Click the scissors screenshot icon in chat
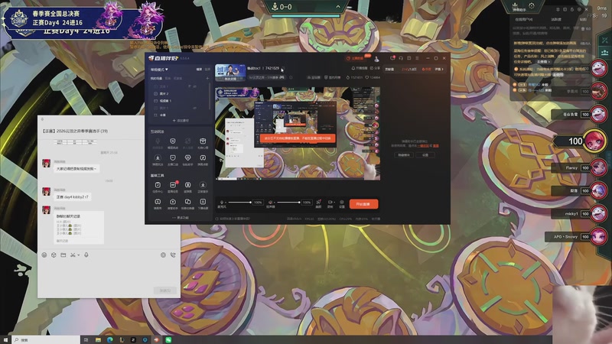612x344 pixels. [x=73, y=255]
